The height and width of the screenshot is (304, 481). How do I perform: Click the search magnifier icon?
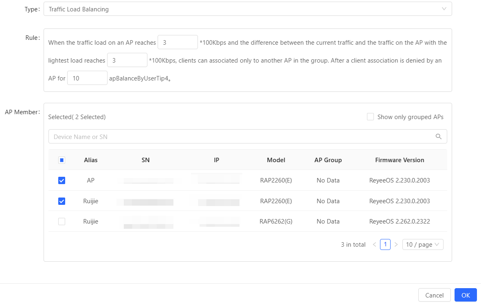[x=438, y=137]
